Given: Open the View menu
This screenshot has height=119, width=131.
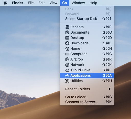Looking at the screenshot, I should tap(53, 3).
